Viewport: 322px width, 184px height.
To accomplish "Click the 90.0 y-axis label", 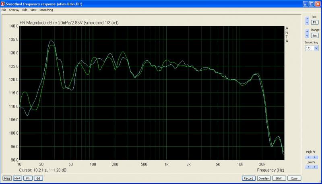I will pos(14,160).
